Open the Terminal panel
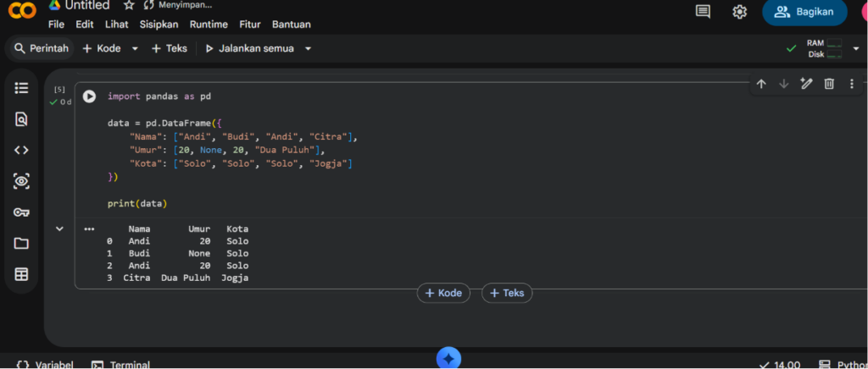The width and height of the screenshot is (868, 369). point(120,365)
